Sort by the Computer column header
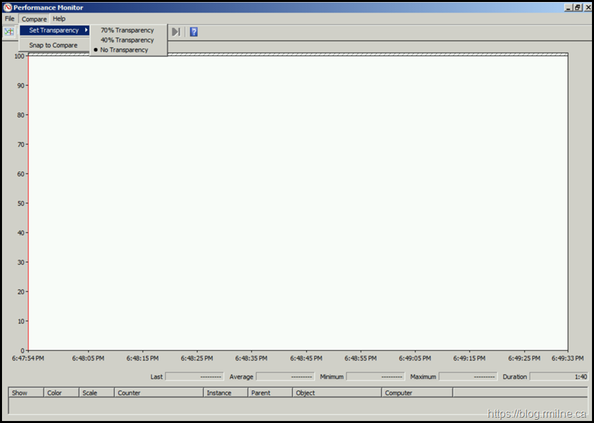The image size is (594, 423). click(x=417, y=393)
